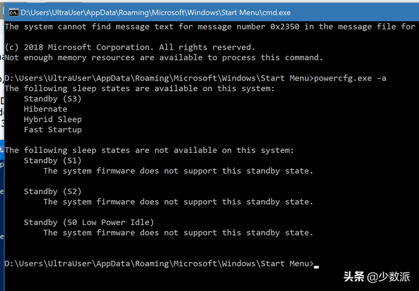The image size is (419, 291).
Task: Click the firmware message under Standby (S2)
Action: [x=178, y=202]
